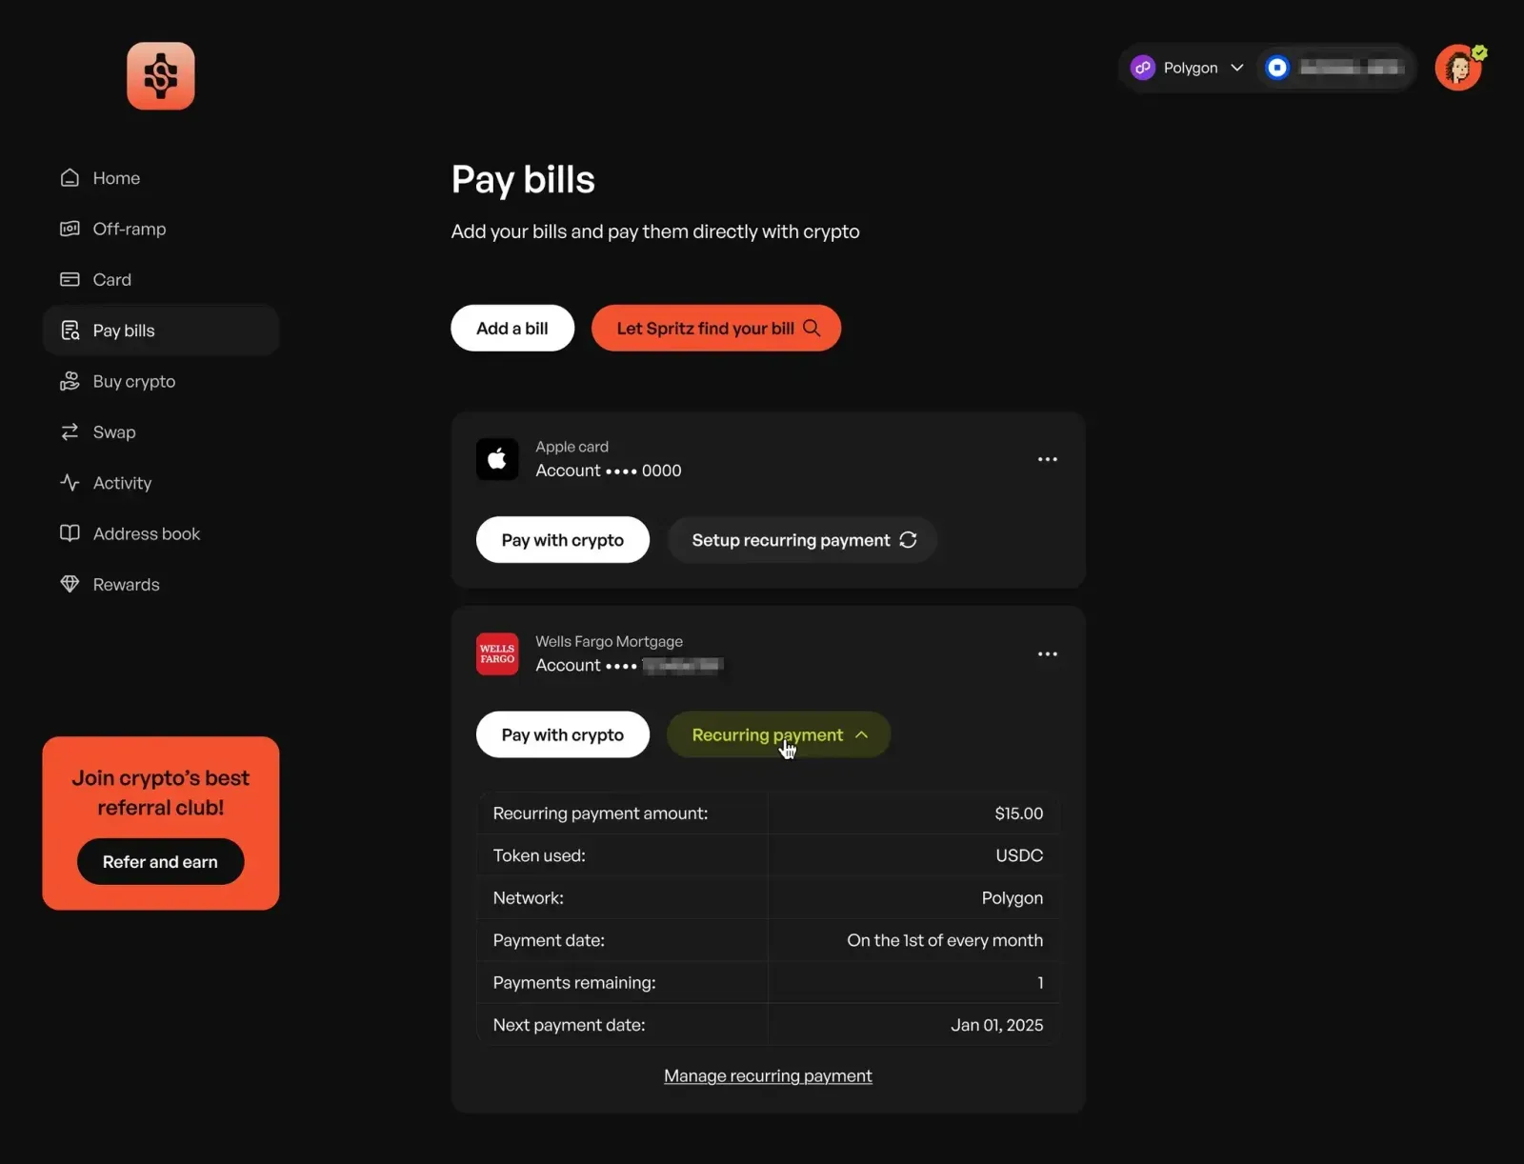Click the Off-ramp cash icon
The width and height of the screenshot is (1524, 1164).
70,229
